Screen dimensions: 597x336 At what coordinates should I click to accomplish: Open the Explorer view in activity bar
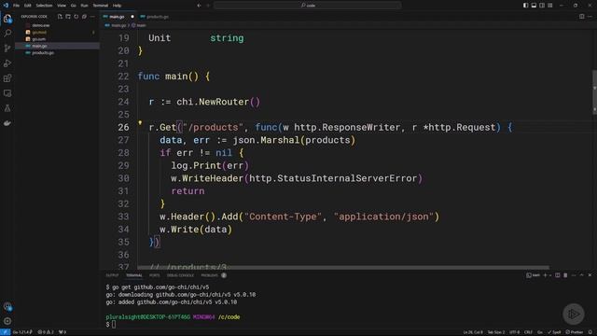click(7, 19)
